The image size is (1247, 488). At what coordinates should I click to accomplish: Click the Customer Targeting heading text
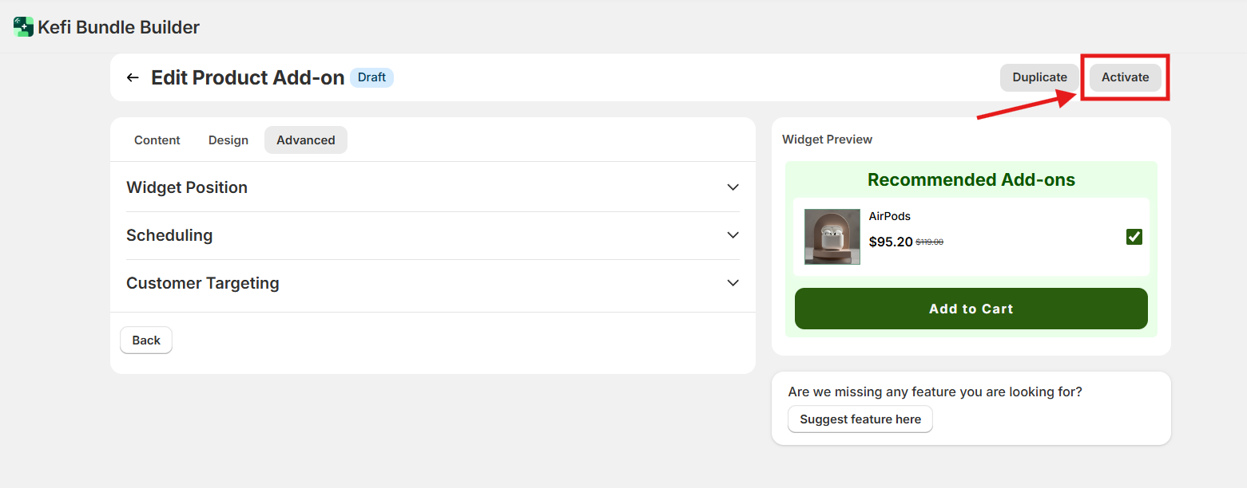[203, 283]
